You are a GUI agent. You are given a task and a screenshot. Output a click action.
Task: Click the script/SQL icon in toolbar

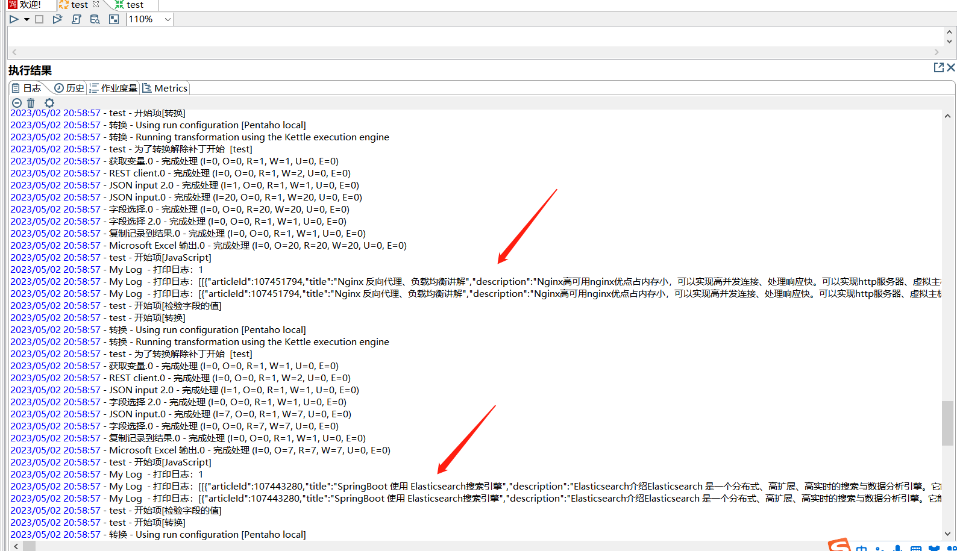tap(77, 19)
